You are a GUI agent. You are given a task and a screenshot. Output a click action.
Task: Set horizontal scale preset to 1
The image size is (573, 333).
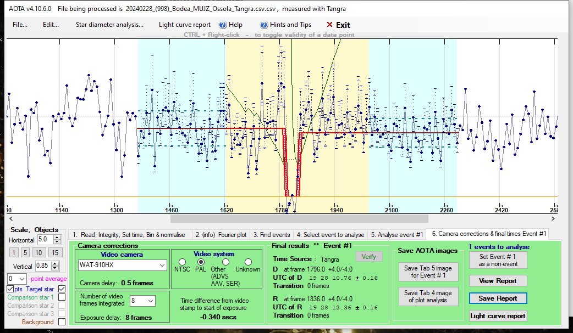click(x=14, y=252)
